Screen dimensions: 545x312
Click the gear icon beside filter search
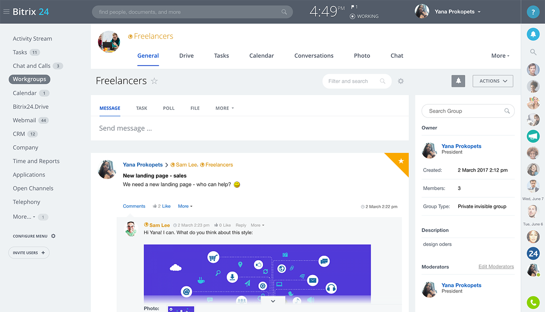(401, 81)
